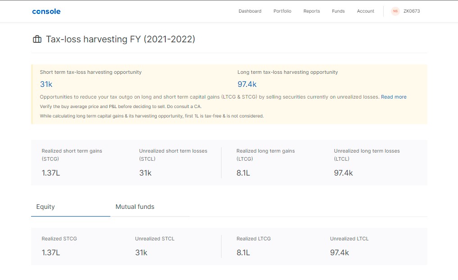Follow the Read more link
This screenshot has width=458, height=280.
[394, 97]
